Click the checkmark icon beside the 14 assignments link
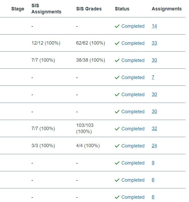The image size is (189, 202). [117, 26]
